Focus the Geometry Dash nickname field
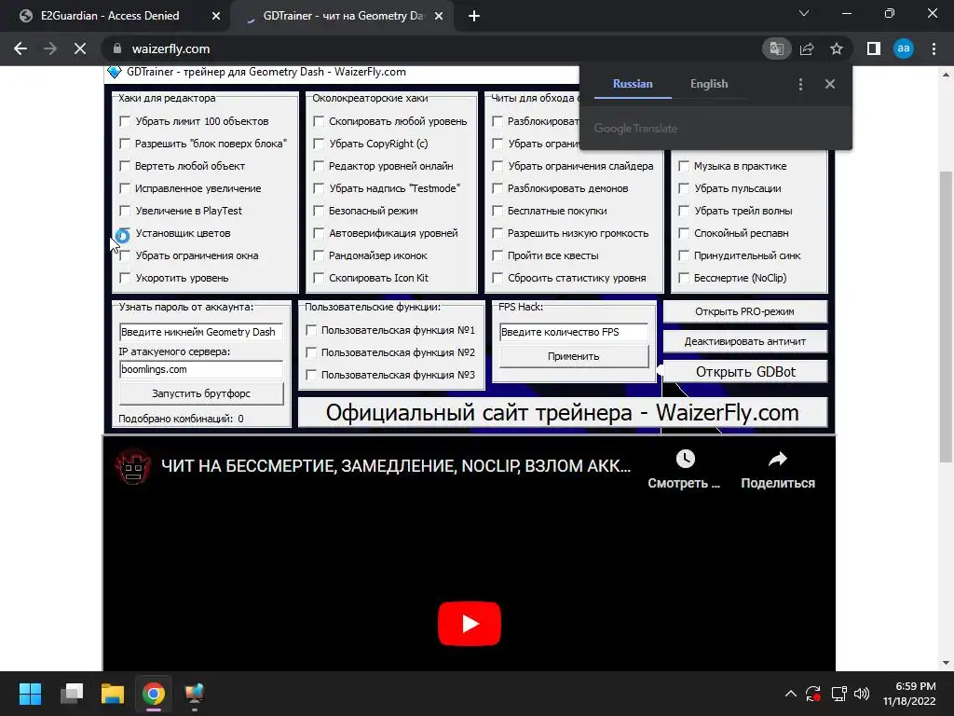 click(x=201, y=332)
